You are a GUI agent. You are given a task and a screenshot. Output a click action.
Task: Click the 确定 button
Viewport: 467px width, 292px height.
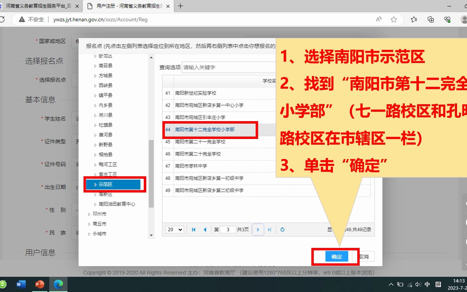pos(336,257)
